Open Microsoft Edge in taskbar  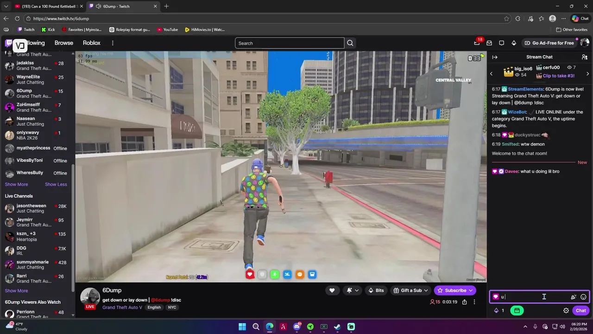270,327
